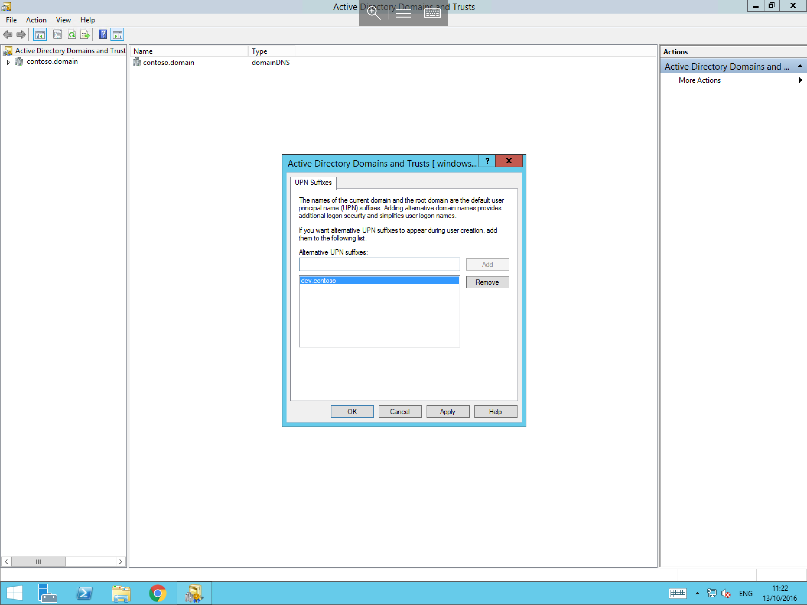Click OK in the UPN Suffixes dialog
The width and height of the screenshot is (807, 605).
(352, 412)
